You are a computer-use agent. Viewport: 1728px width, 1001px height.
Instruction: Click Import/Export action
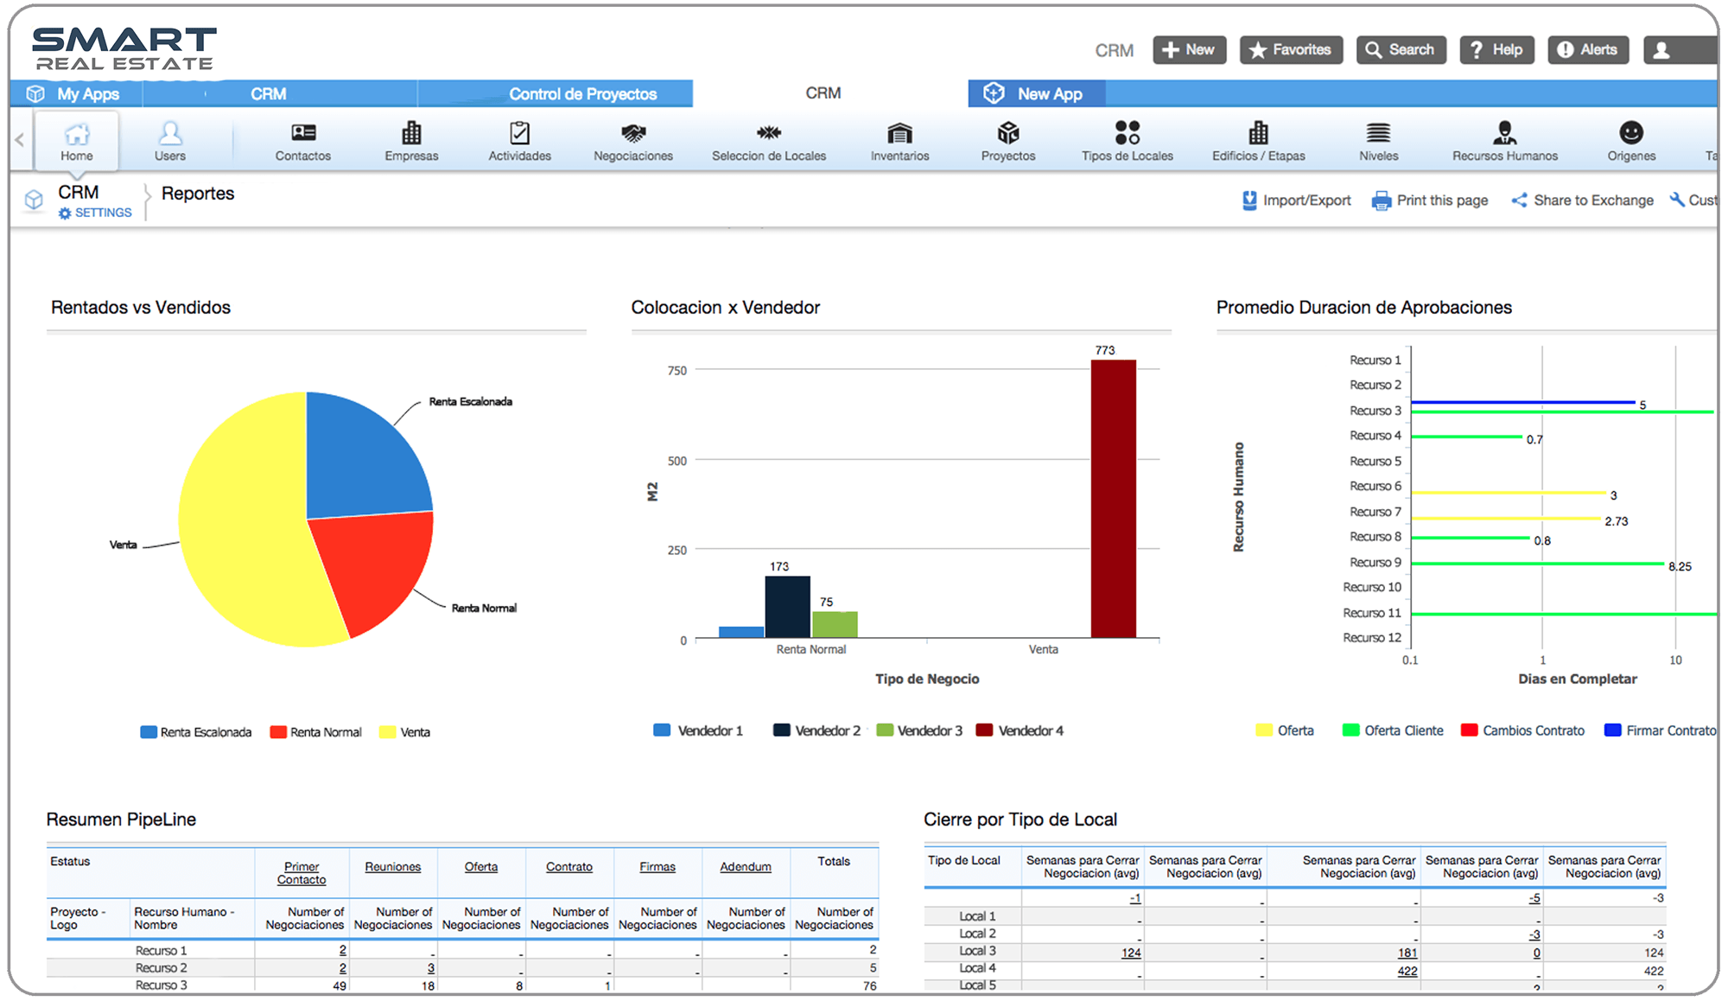[1296, 201]
